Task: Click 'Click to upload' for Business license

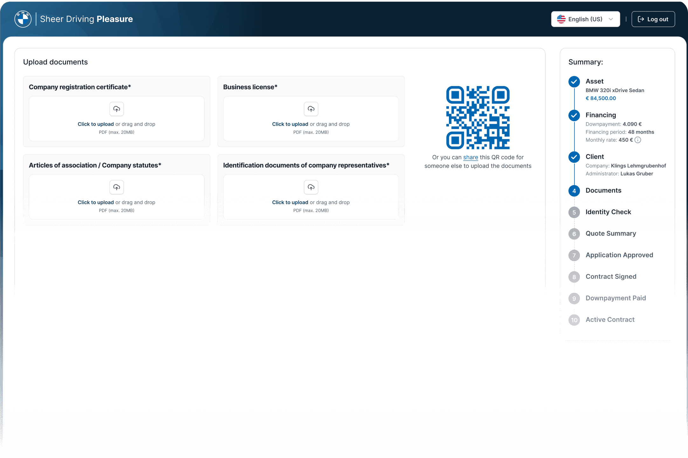Action: (x=290, y=124)
